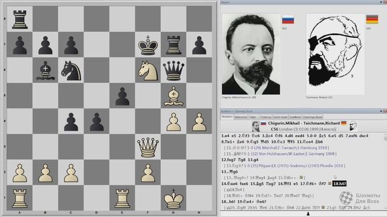Image resolution: width=387 pixels, height=217 pixels.
Task: Click the black king on f7
Action: coord(148,45)
